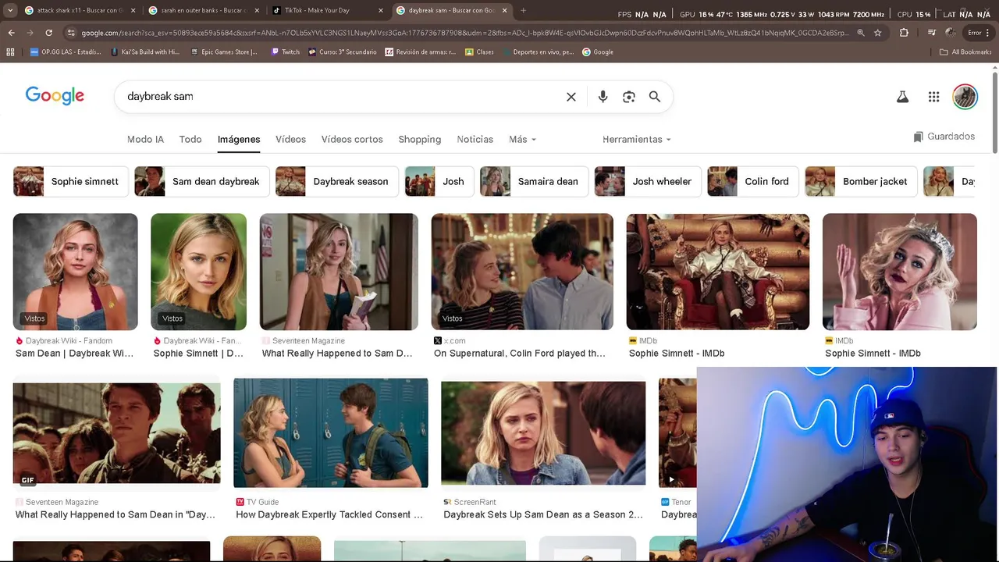
Task: Switch to the Shopping tab
Action: coord(420,140)
